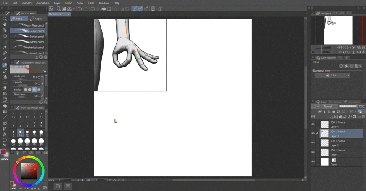Open the Normal blending mode dropdown
366x191 pixels.
tap(329, 107)
